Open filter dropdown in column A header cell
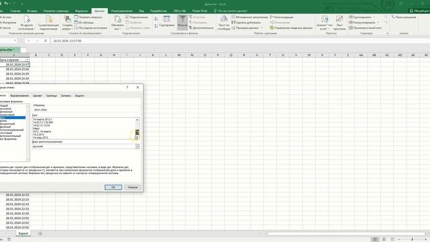Screen dimensions: 430x242 [27, 60]
